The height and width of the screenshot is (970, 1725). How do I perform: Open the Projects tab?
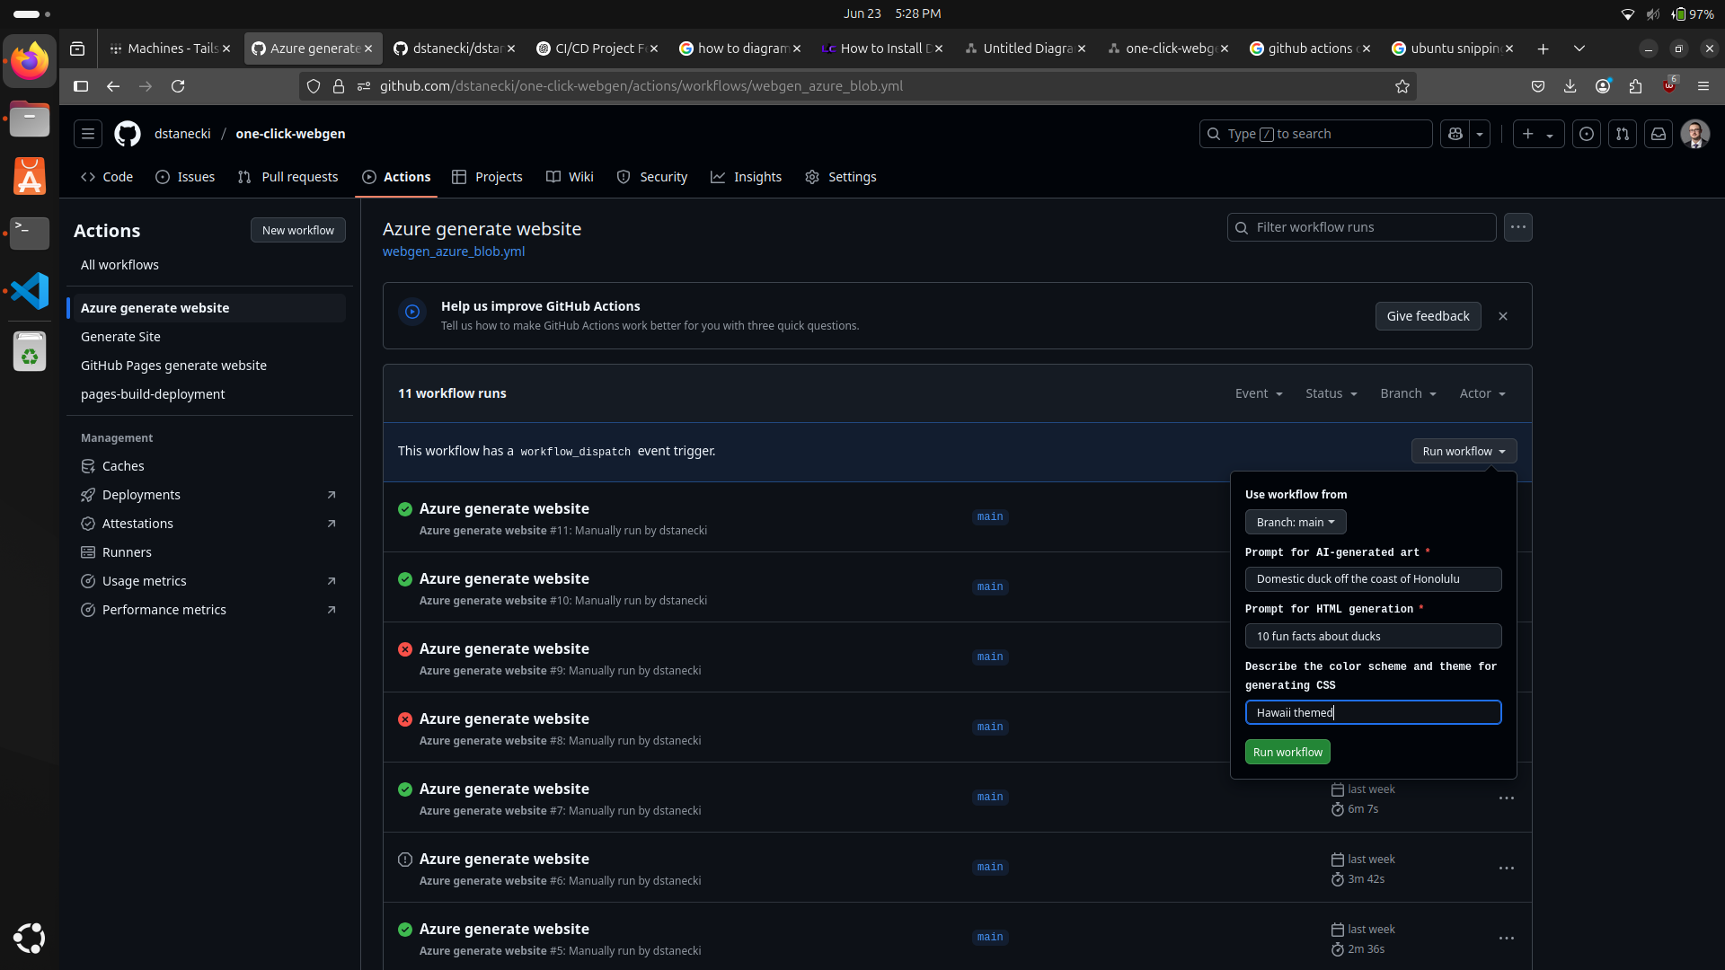(487, 177)
